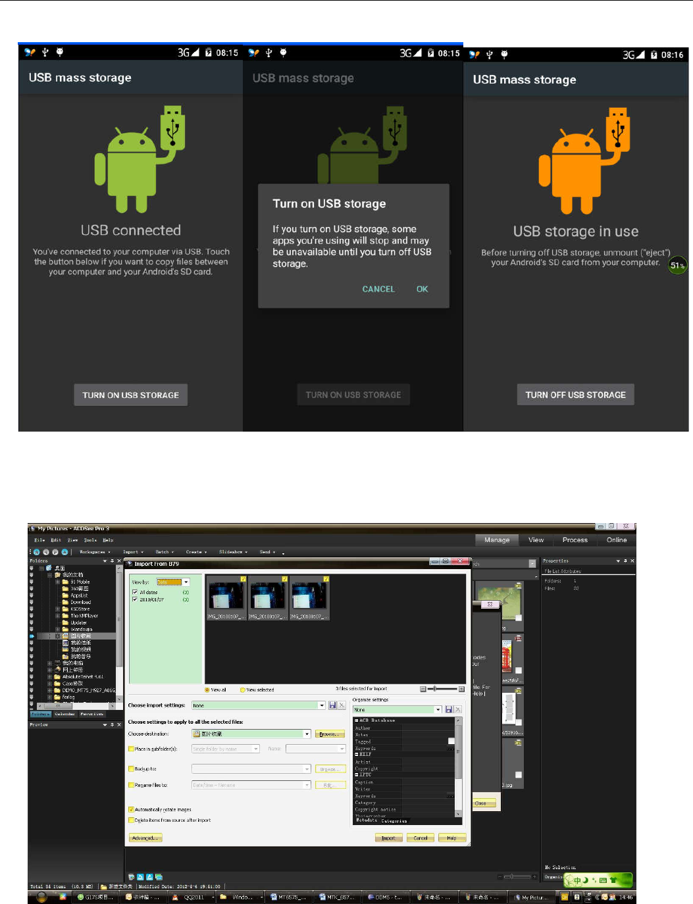Uncheck the first IMG_20100107 thumbnail checkbox
The height and width of the screenshot is (904, 693).
point(243,579)
